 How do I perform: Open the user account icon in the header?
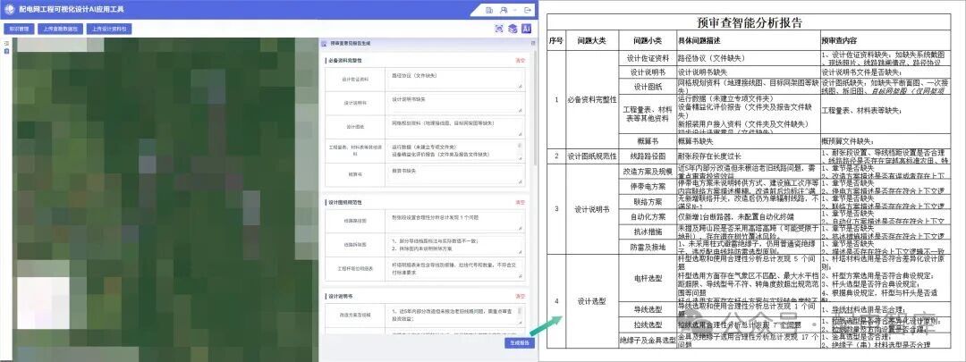[x=504, y=9]
